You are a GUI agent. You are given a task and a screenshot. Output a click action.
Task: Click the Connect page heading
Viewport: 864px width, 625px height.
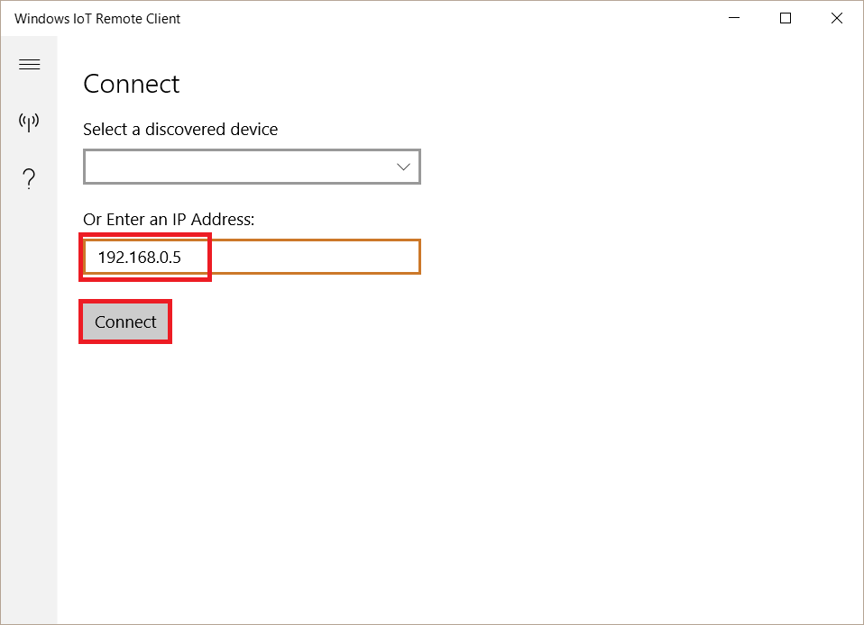tap(131, 84)
